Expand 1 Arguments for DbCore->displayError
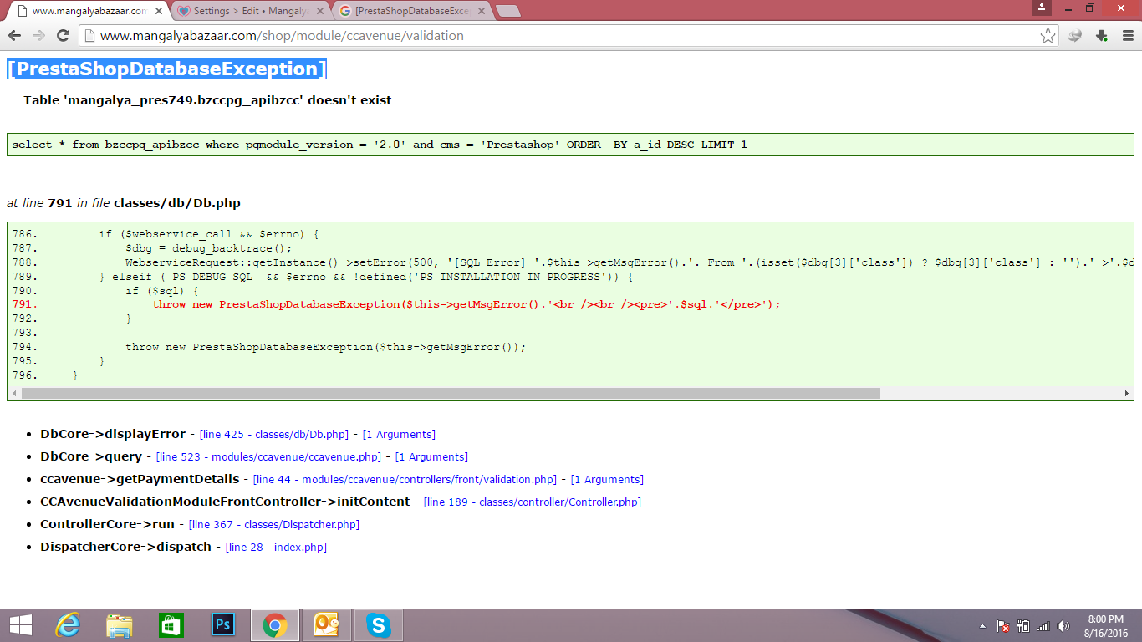The height and width of the screenshot is (642, 1142). [399, 435]
